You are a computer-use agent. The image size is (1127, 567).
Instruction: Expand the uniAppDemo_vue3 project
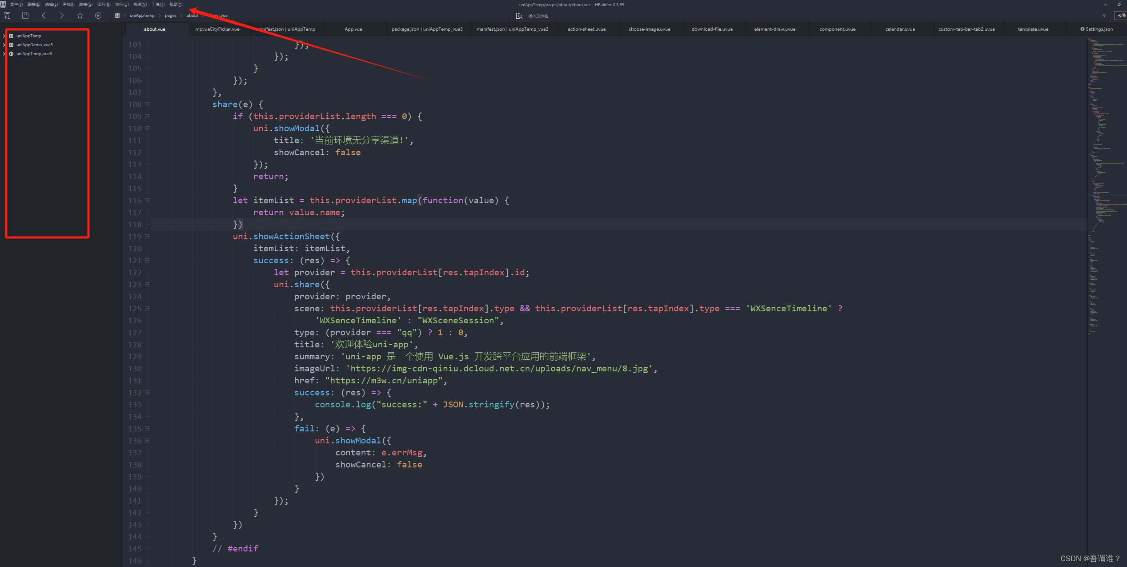tap(4, 45)
